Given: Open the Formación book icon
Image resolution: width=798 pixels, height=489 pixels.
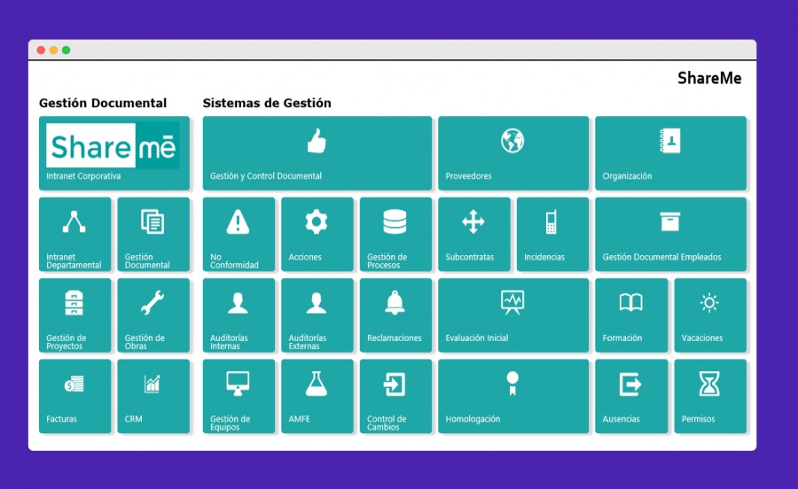Looking at the screenshot, I should click(x=630, y=303).
